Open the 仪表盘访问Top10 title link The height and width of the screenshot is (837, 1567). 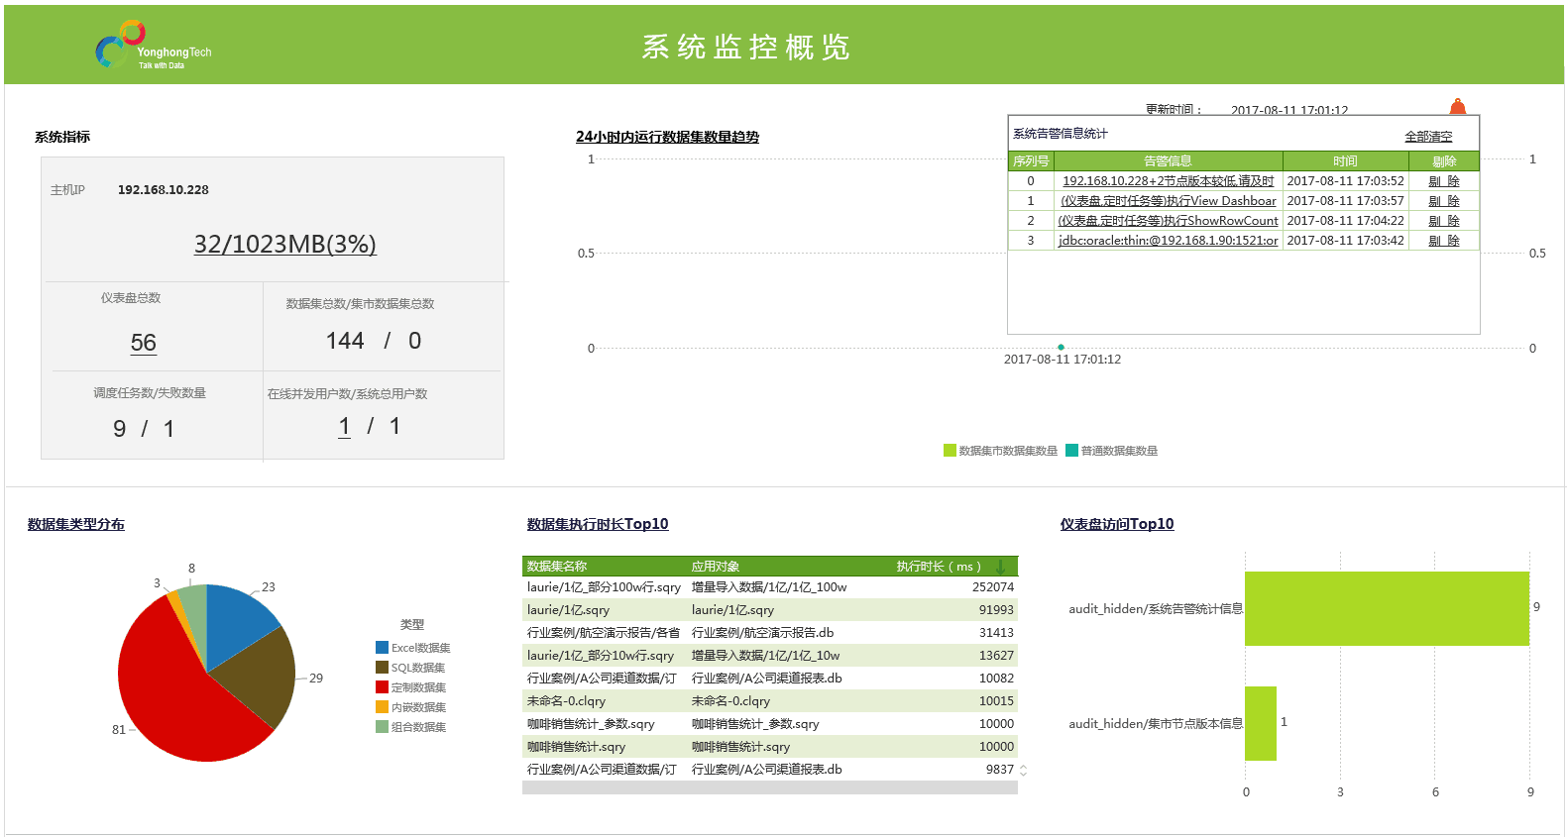pyautogui.click(x=1116, y=524)
